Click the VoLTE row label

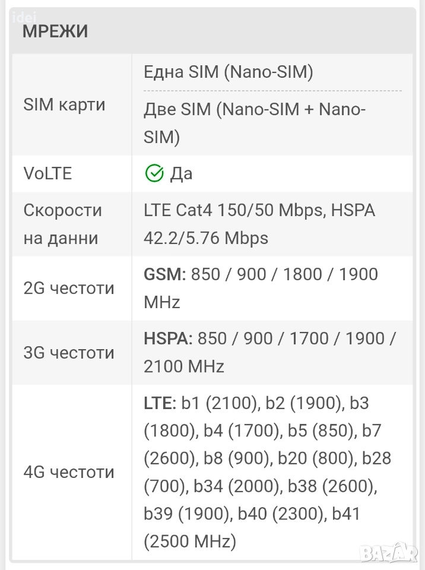coord(47,173)
